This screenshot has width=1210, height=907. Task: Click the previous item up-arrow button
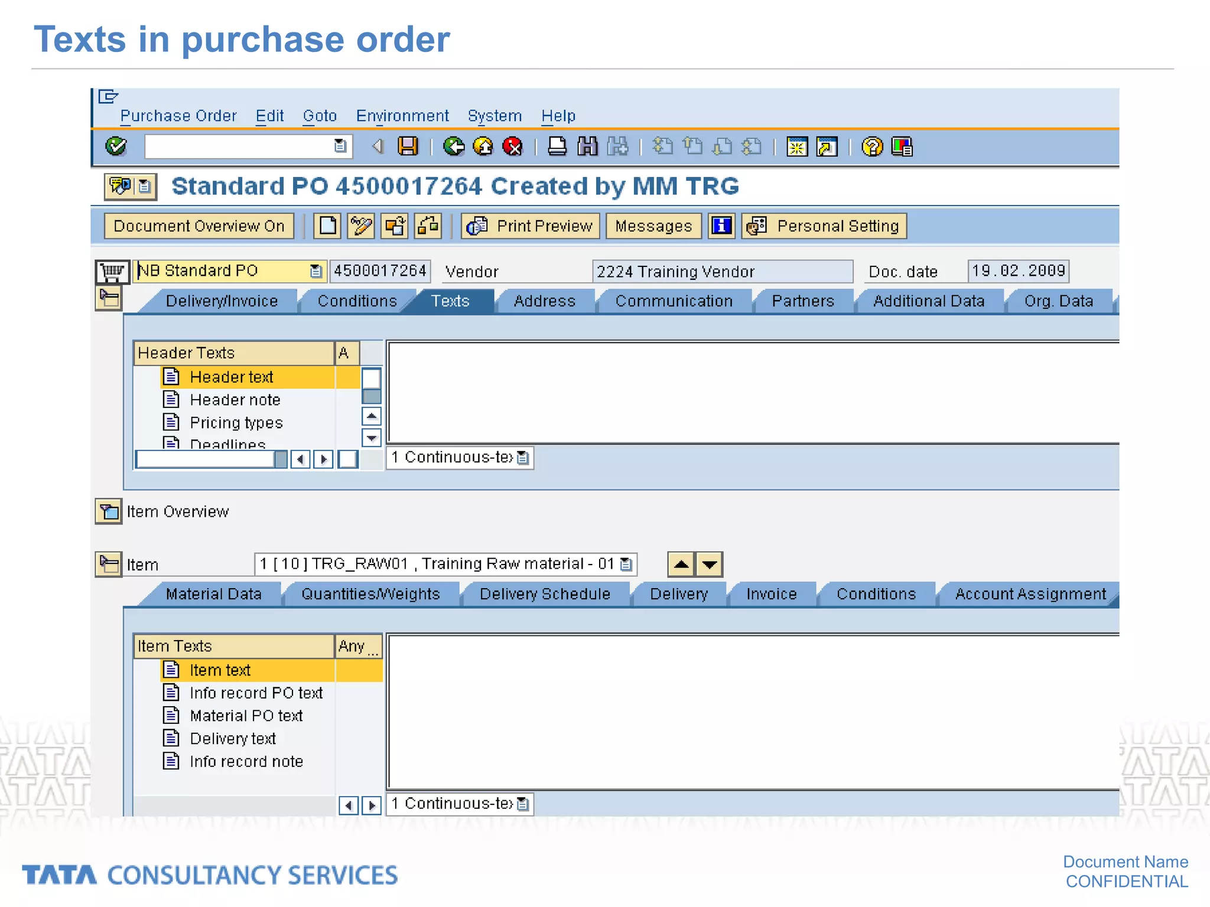click(x=681, y=565)
